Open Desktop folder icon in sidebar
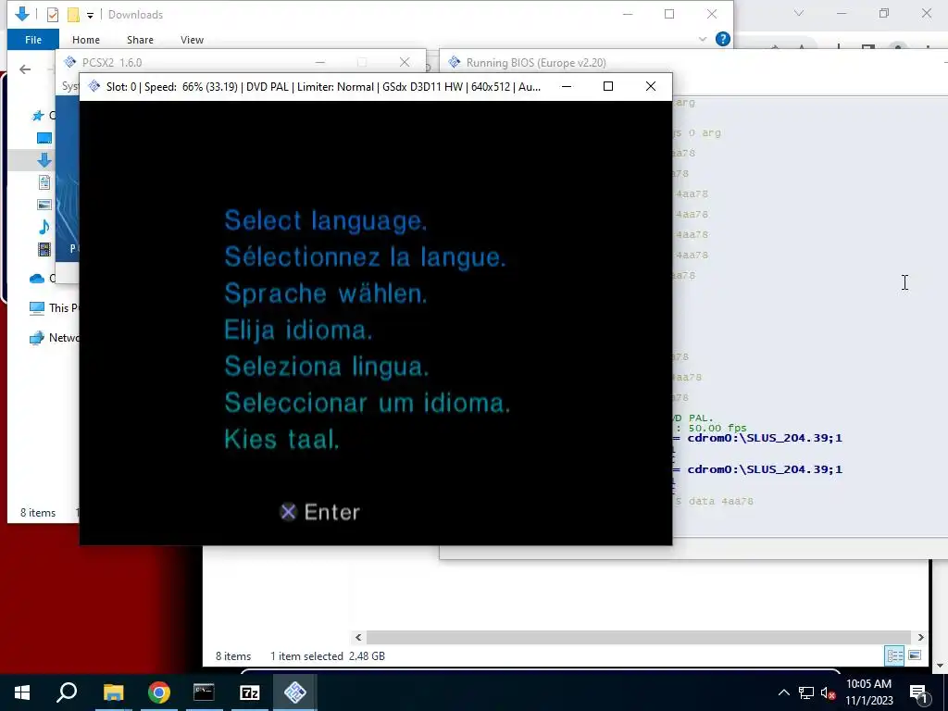Screen dimensions: 948x711 (44, 138)
